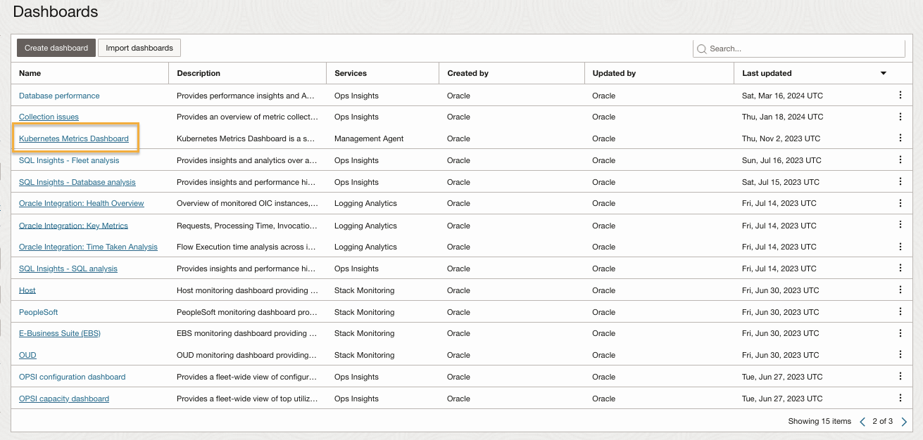This screenshot has height=440, width=923.
Task: Go to next page with right arrow
Action: [x=905, y=422]
